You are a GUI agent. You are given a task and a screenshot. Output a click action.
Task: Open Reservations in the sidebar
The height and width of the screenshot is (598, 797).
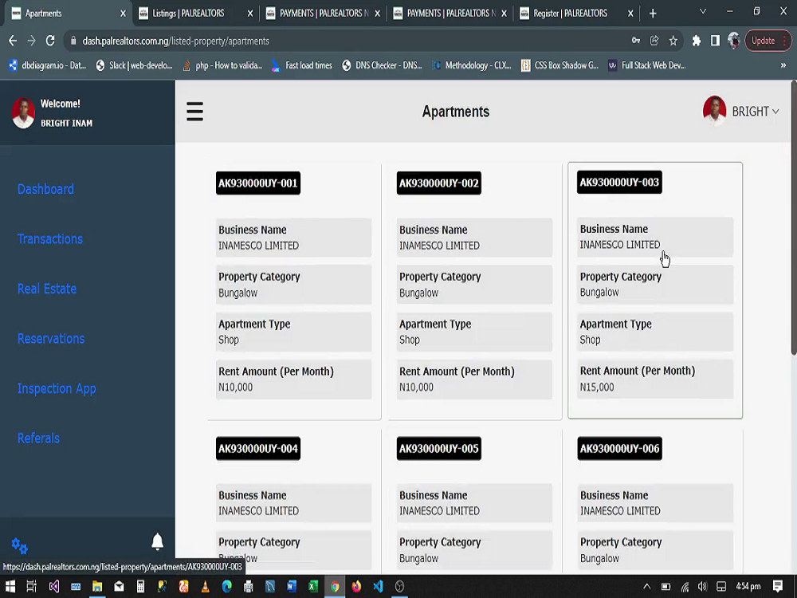click(x=51, y=339)
